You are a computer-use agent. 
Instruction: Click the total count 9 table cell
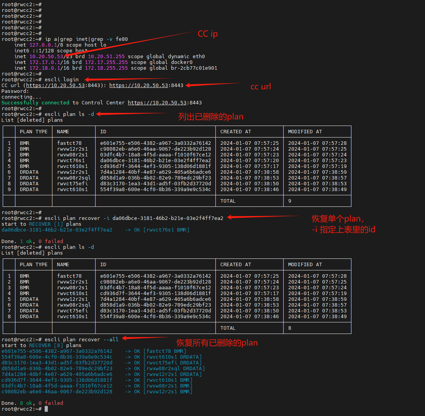[290, 201]
